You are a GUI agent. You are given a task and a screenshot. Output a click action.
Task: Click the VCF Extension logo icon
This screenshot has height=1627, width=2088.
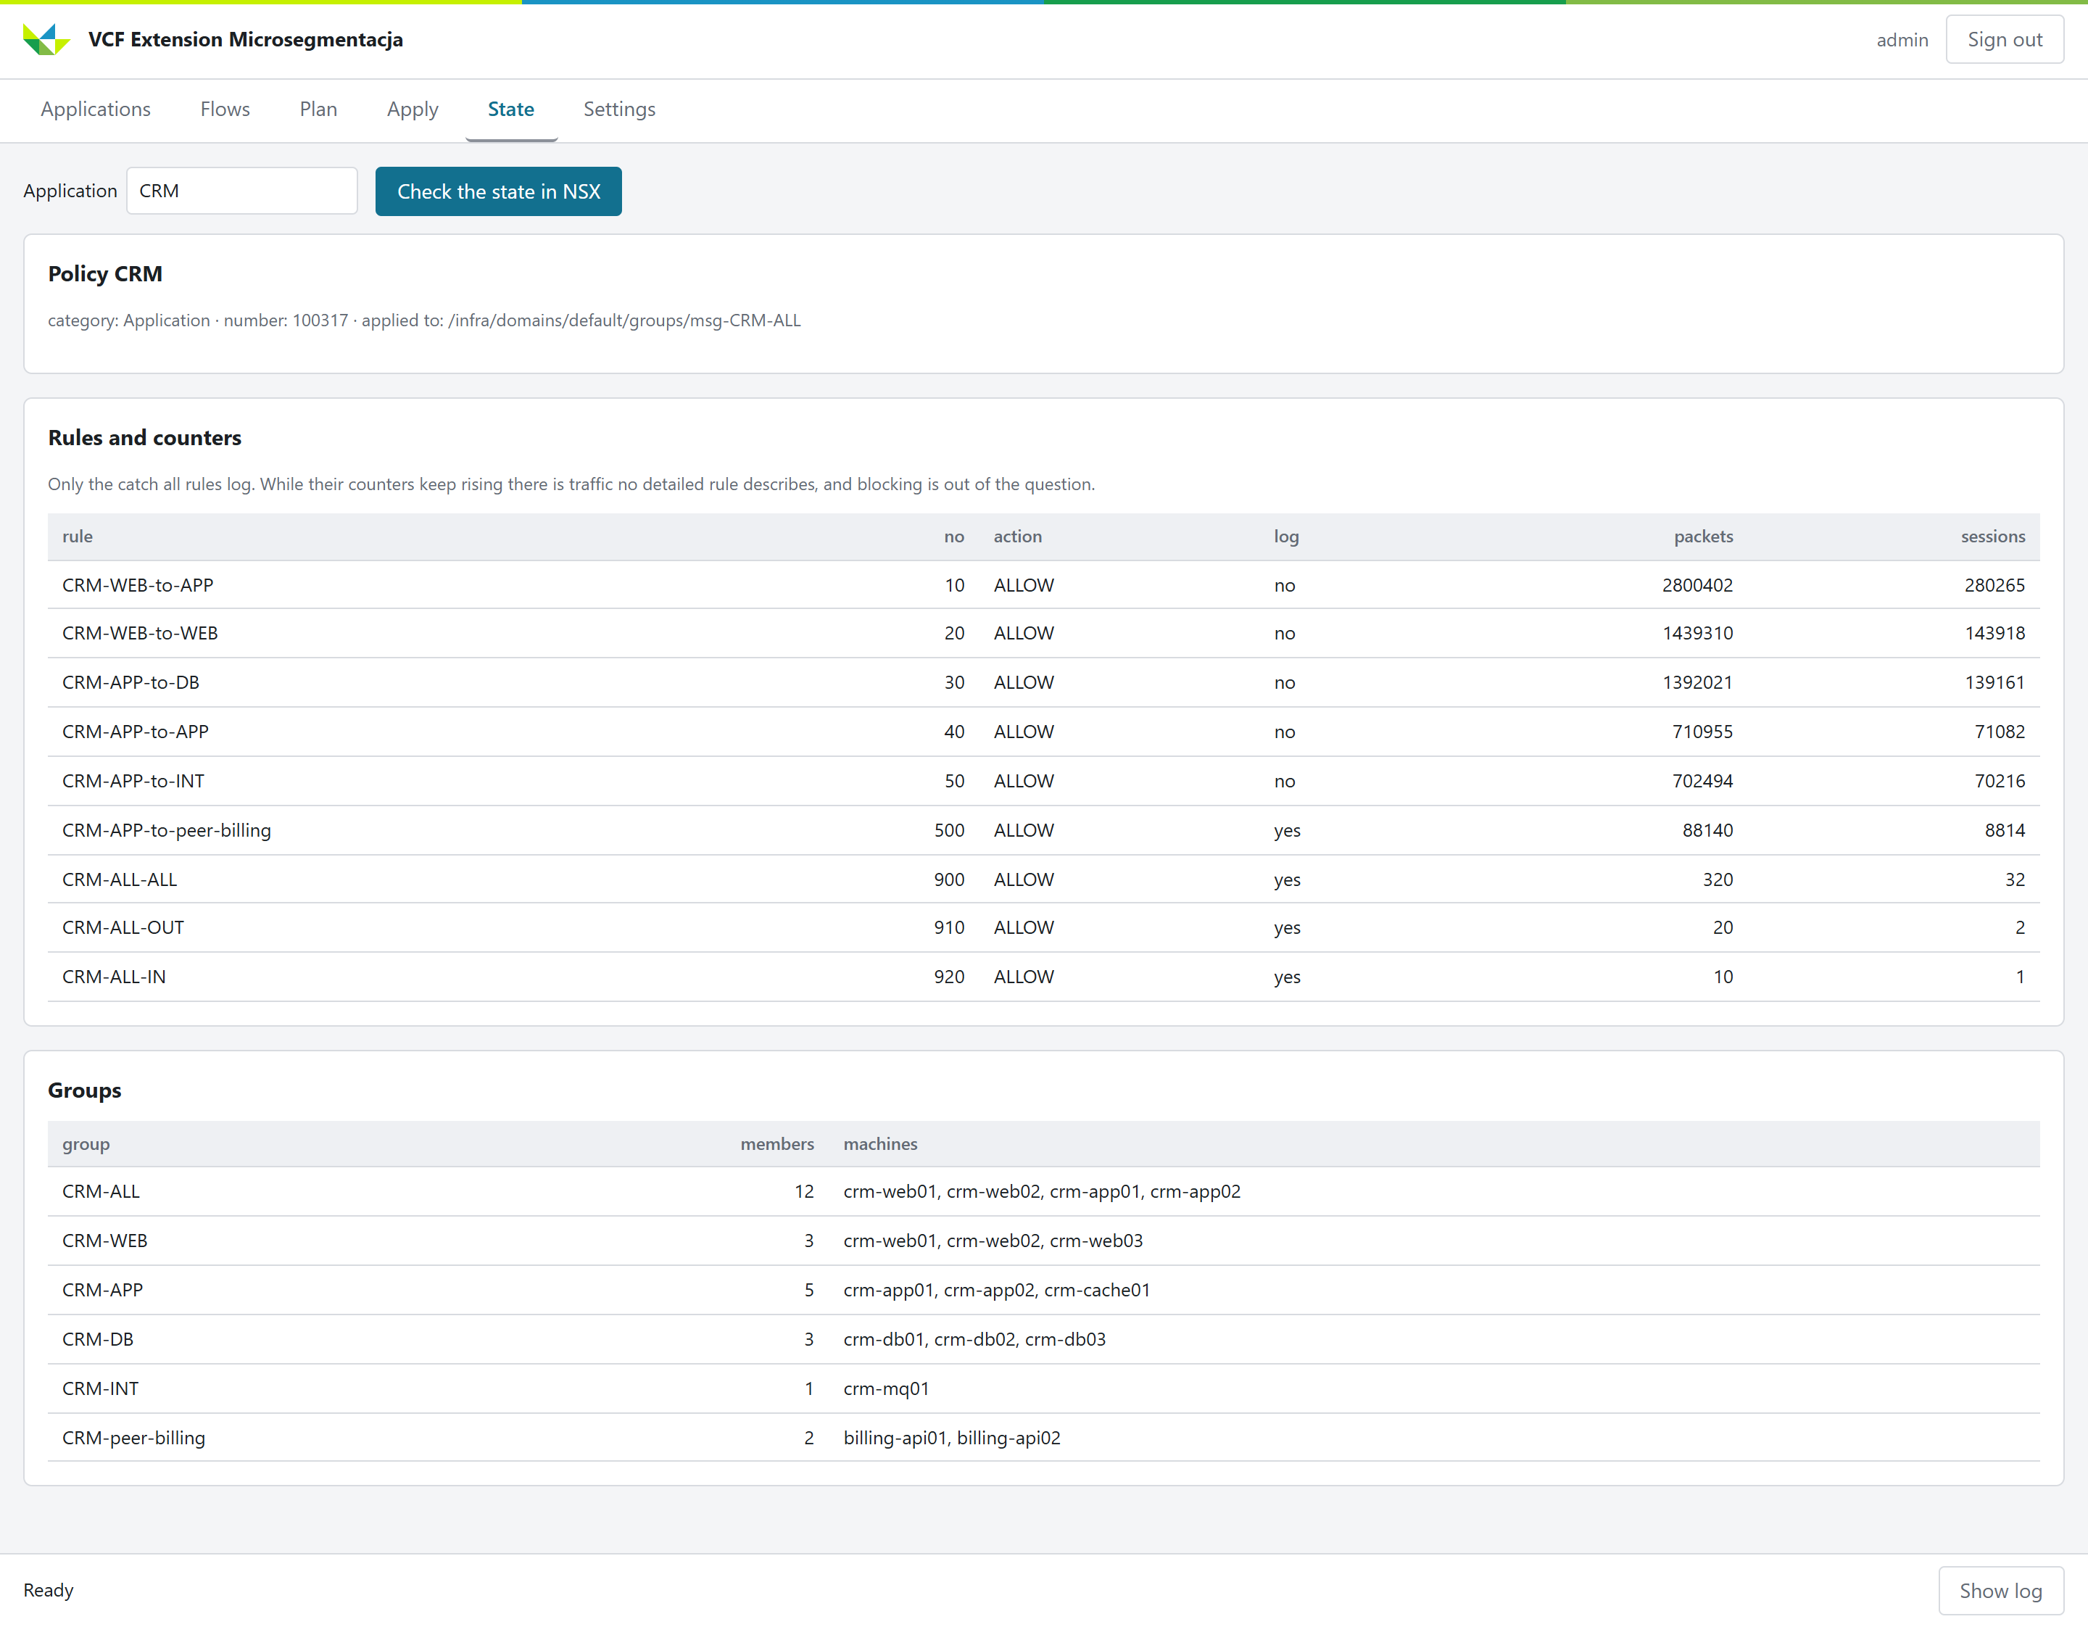click(x=46, y=39)
